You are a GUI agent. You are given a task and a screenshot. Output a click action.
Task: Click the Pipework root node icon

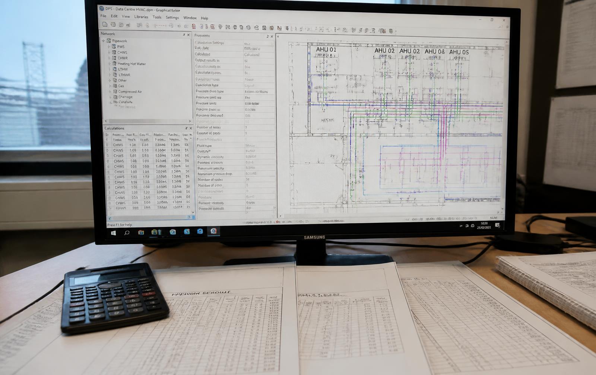109,41
